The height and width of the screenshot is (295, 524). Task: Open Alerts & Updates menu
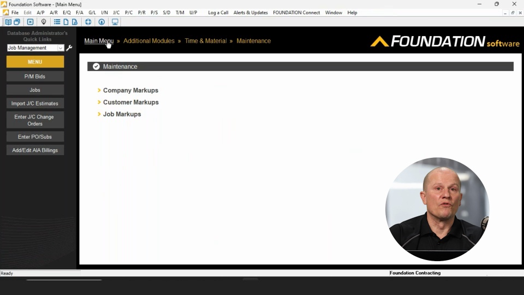coord(251,13)
